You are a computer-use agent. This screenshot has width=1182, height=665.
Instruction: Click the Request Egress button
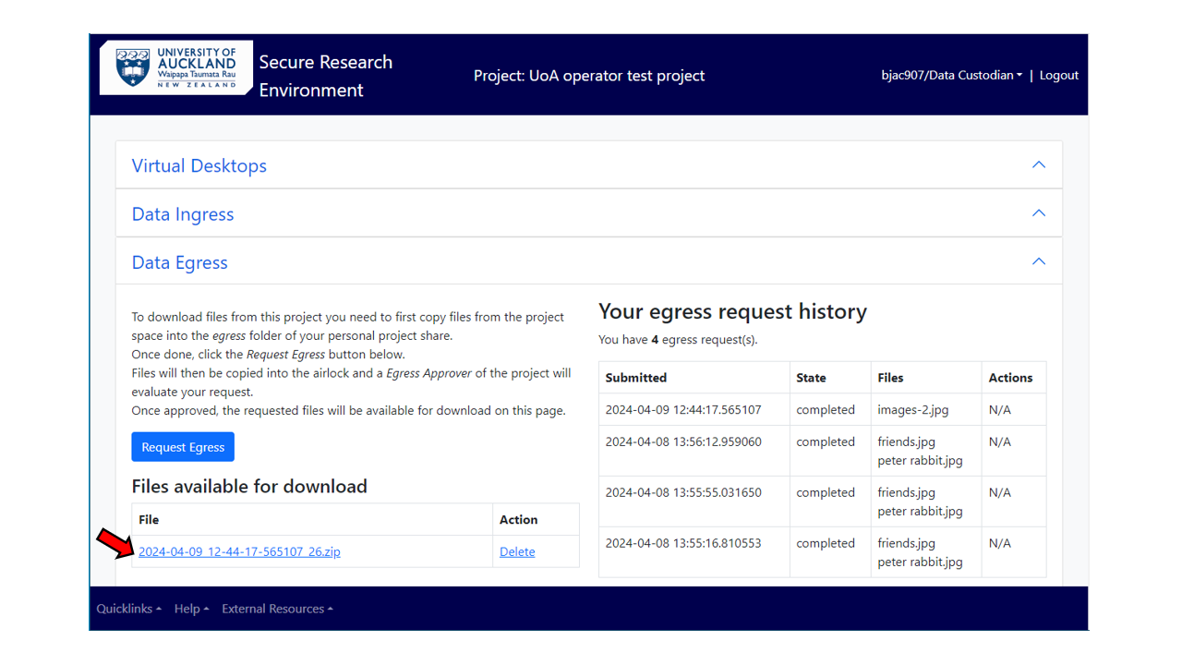click(183, 447)
